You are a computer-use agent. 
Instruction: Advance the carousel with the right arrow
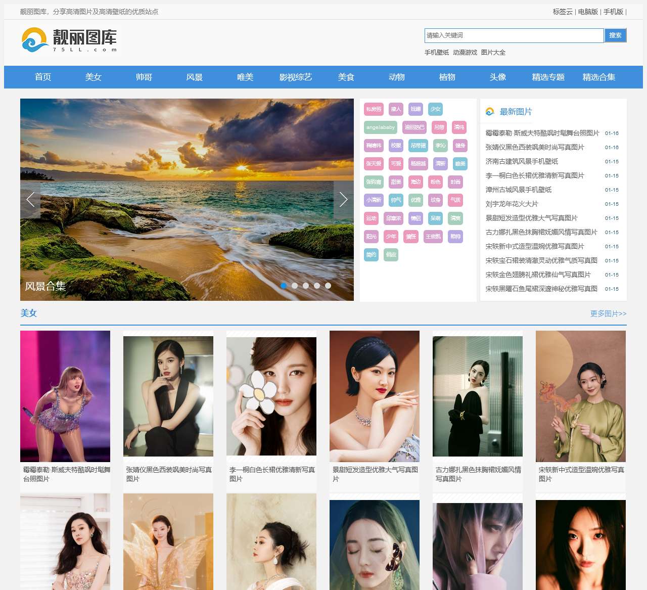pos(344,200)
